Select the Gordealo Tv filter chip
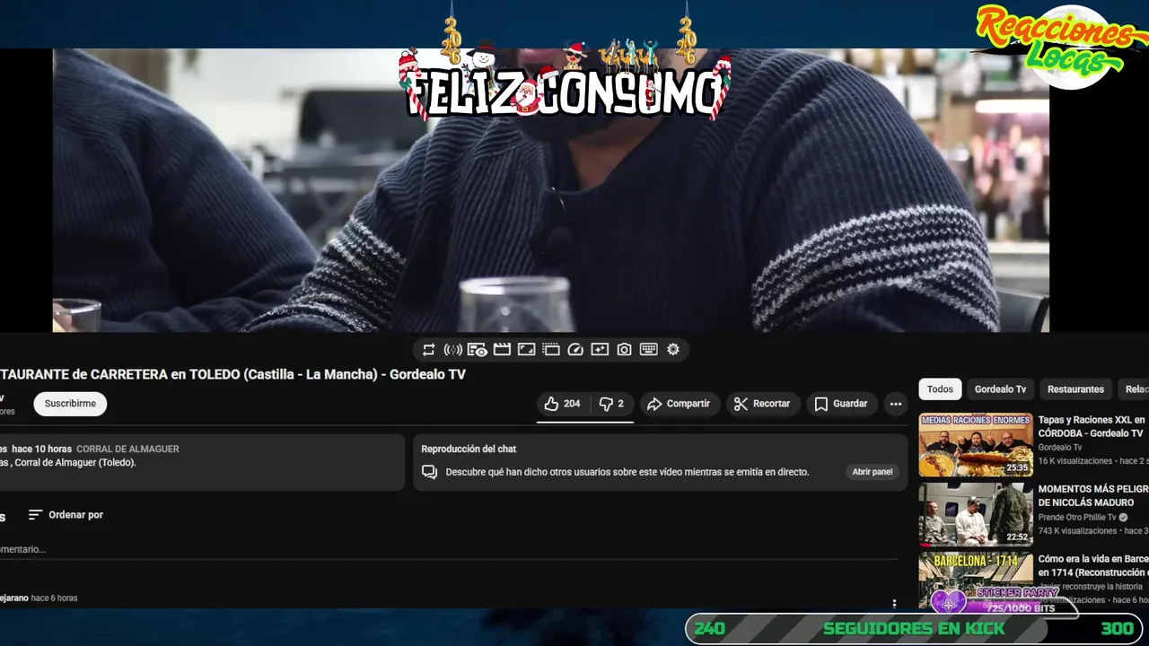The image size is (1149, 646). tap(1000, 389)
